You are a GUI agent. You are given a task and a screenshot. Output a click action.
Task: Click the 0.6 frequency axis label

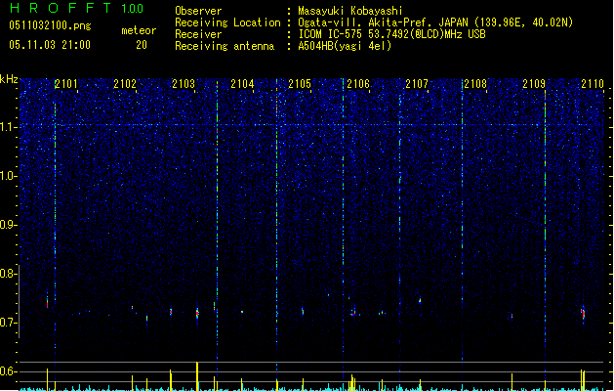pos(8,371)
